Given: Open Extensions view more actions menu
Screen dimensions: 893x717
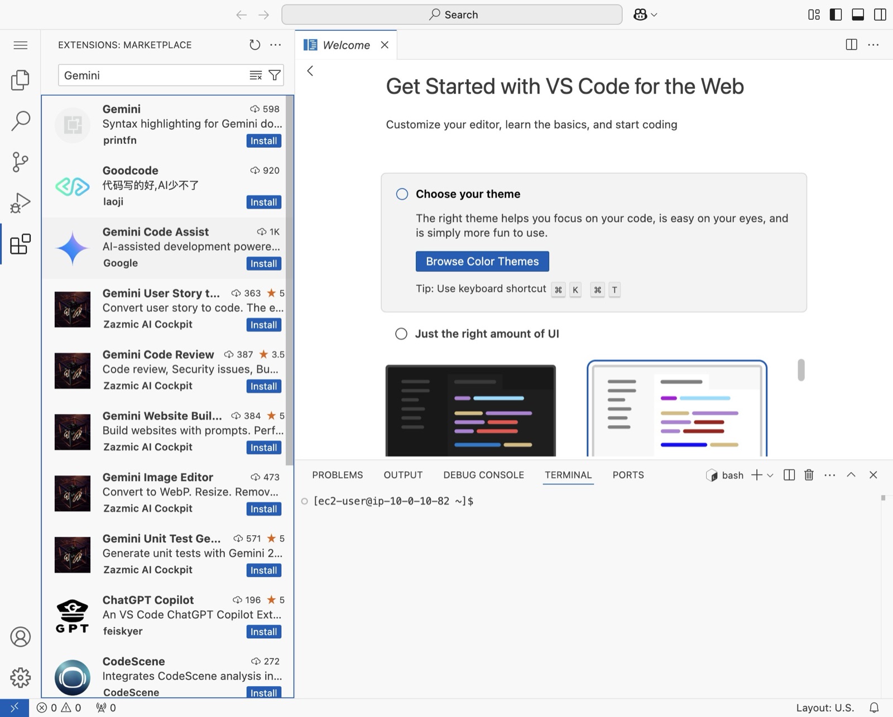Looking at the screenshot, I should (276, 45).
